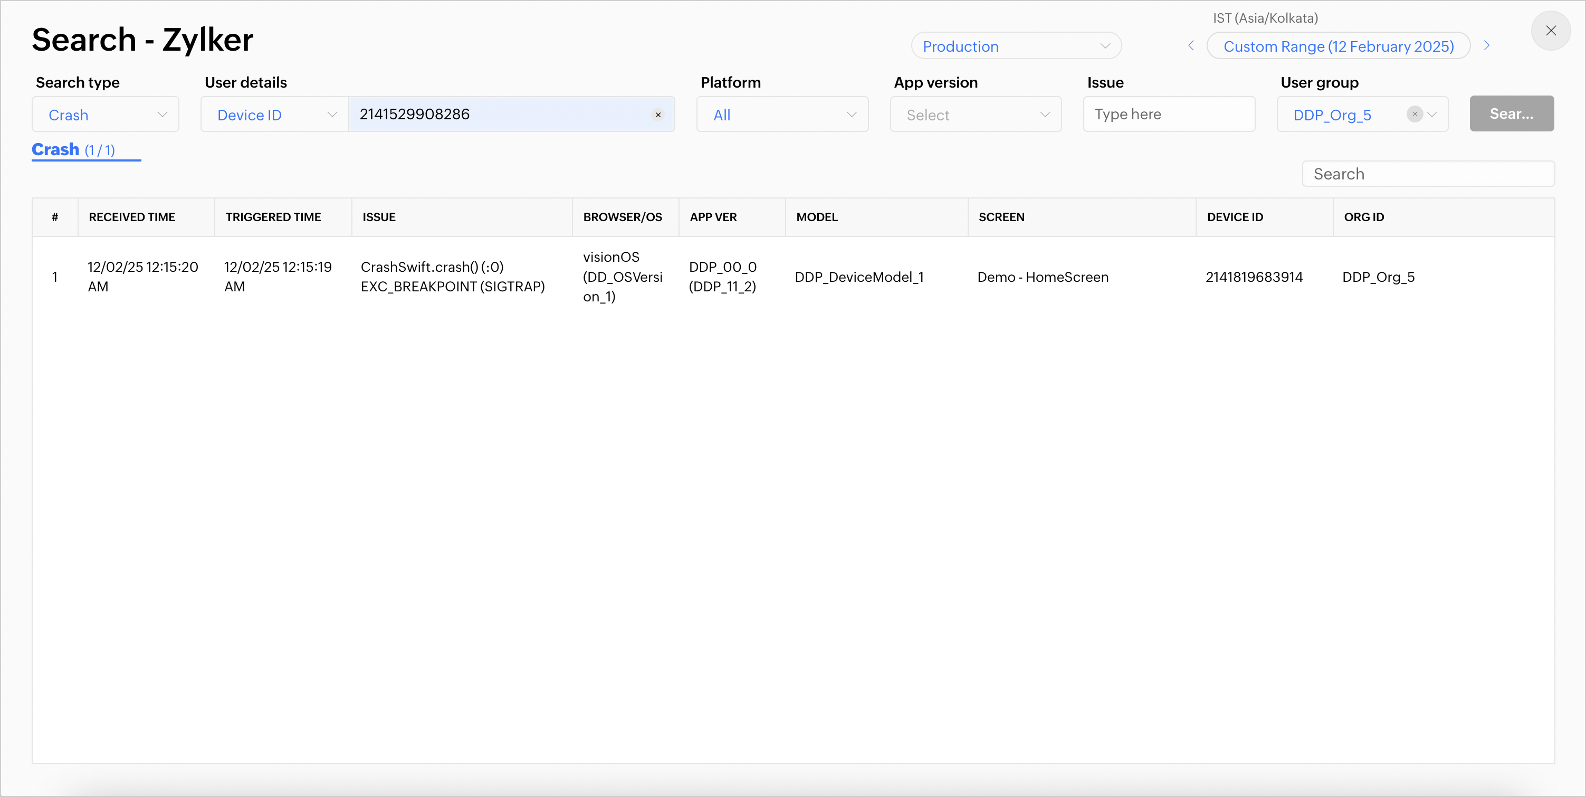Clear the Device ID input value
The width and height of the screenshot is (1586, 797).
click(x=657, y=115)
